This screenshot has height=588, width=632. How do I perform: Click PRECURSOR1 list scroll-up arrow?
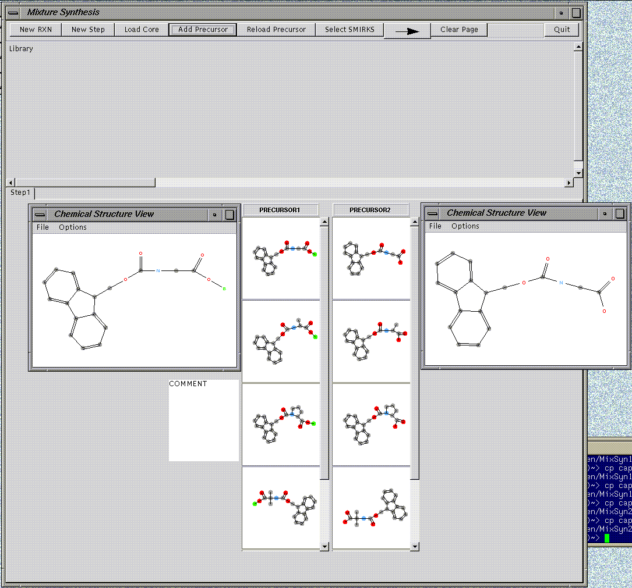[324, 222]
